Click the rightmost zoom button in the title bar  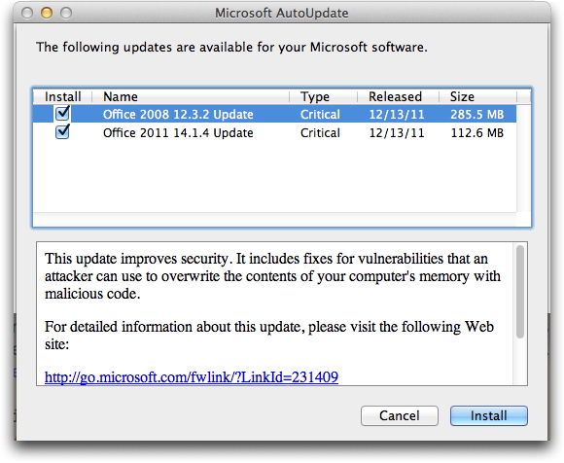click(66, 13)
